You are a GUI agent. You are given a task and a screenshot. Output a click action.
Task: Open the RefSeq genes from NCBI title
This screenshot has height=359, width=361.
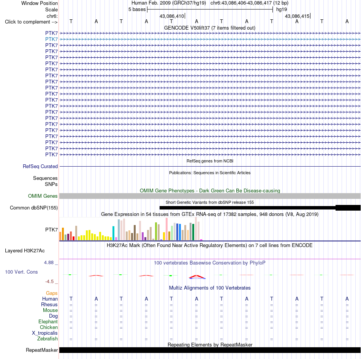point(210,161)
